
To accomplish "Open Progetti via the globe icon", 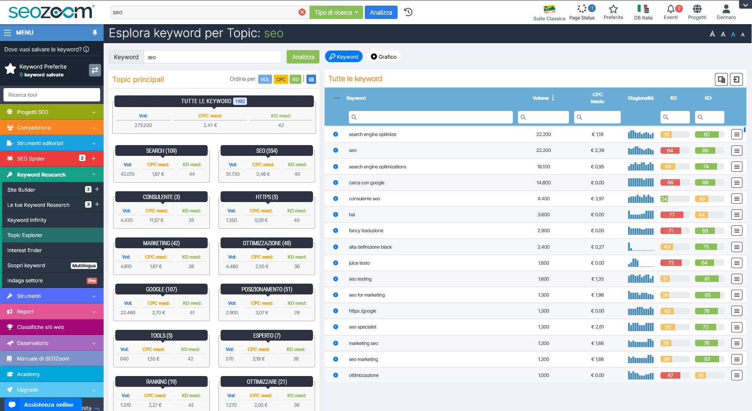I will pyautogui.click(x=697, y=9).
